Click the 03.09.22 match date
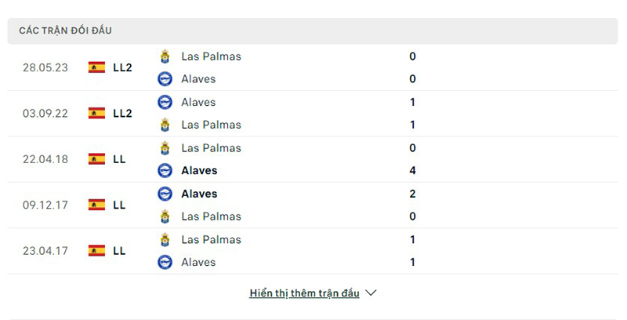The image size is (627, 320). tap(45, 113)
